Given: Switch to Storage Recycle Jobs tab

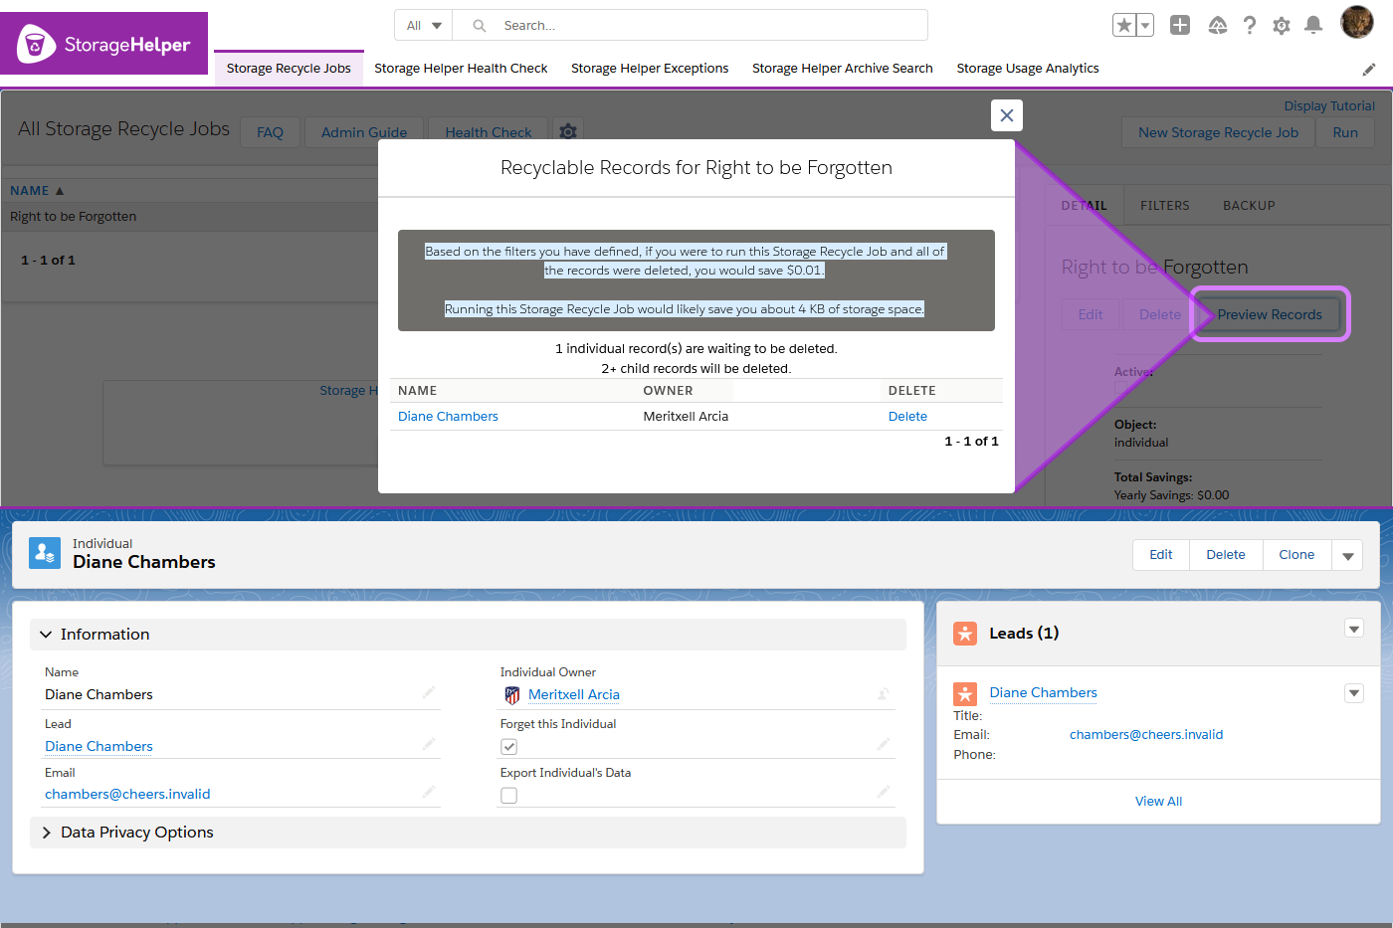Looking at the screenshot, I should [x=289, y=69].
